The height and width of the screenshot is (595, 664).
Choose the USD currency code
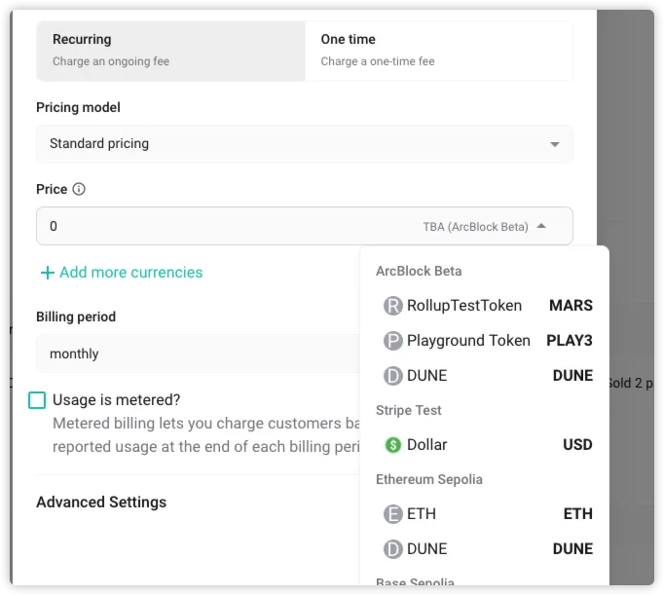tap(577, 445)
